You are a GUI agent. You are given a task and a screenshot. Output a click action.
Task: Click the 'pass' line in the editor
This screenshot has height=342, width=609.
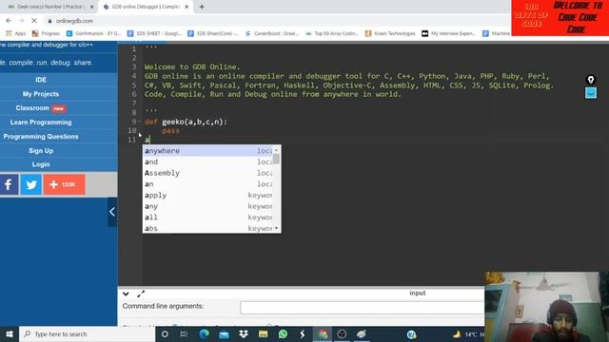point(171,131)
